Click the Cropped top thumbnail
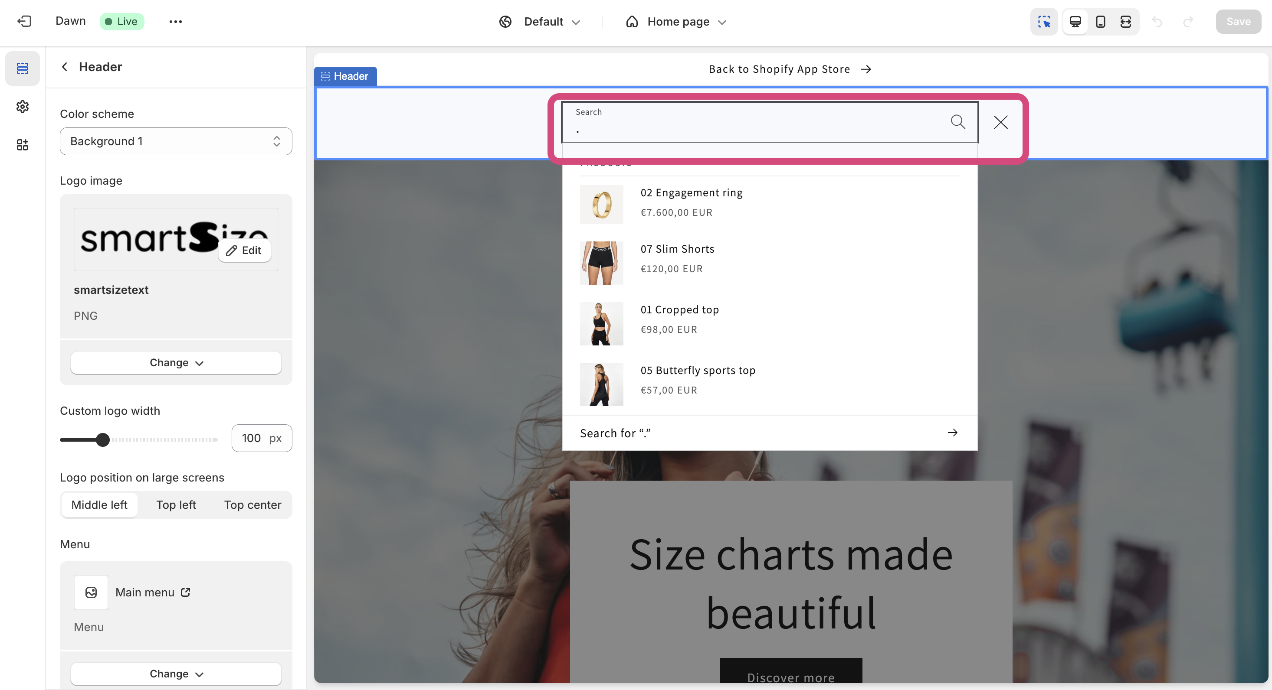Screen dimensions: 1272x690 click(x=601, y=323)
